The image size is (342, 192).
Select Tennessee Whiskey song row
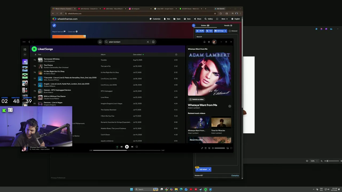click(107, 60)
